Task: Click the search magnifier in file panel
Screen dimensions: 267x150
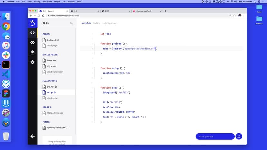Action: pos(72,23)
